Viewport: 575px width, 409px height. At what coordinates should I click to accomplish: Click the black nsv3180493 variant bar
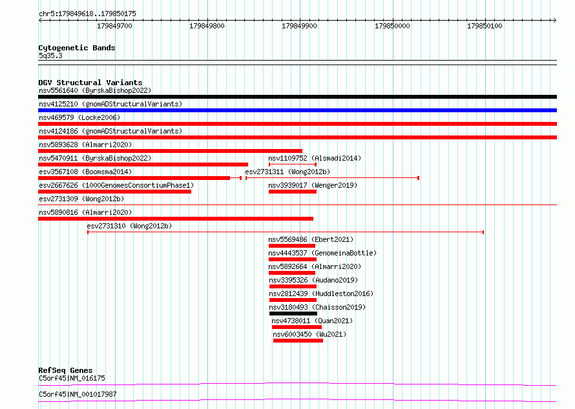tap(293, 314)
